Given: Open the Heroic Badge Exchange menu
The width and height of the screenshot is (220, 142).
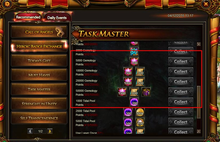Looking at the screenshot, I should point(39,46).
